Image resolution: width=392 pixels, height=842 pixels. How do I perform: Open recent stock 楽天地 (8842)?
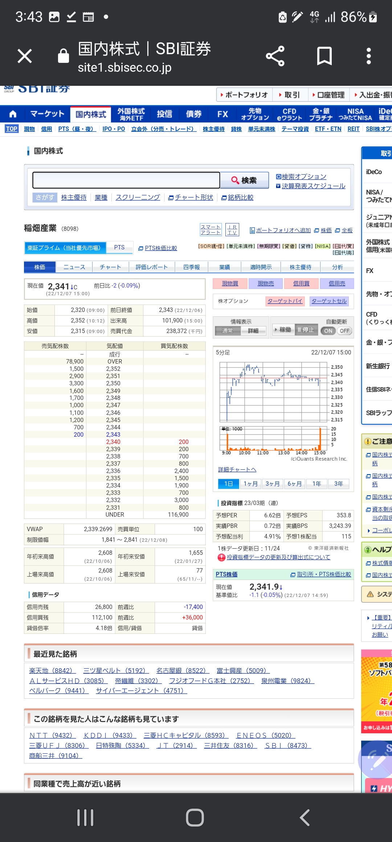[52, 670]
